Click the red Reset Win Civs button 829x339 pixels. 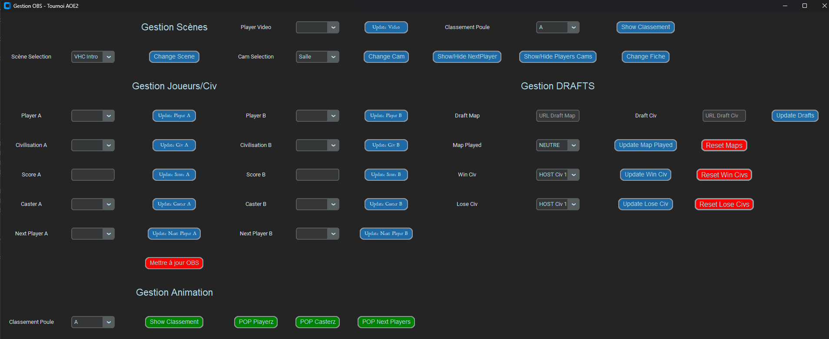tap(724, 175)
